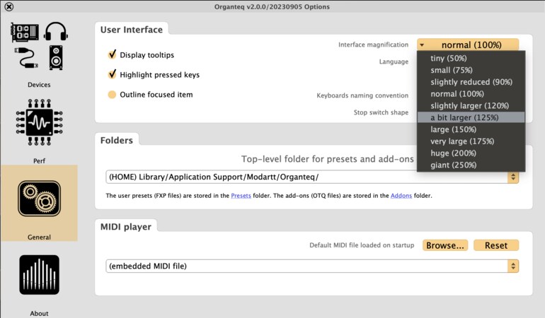Click the Folders section title

(117, 140)
